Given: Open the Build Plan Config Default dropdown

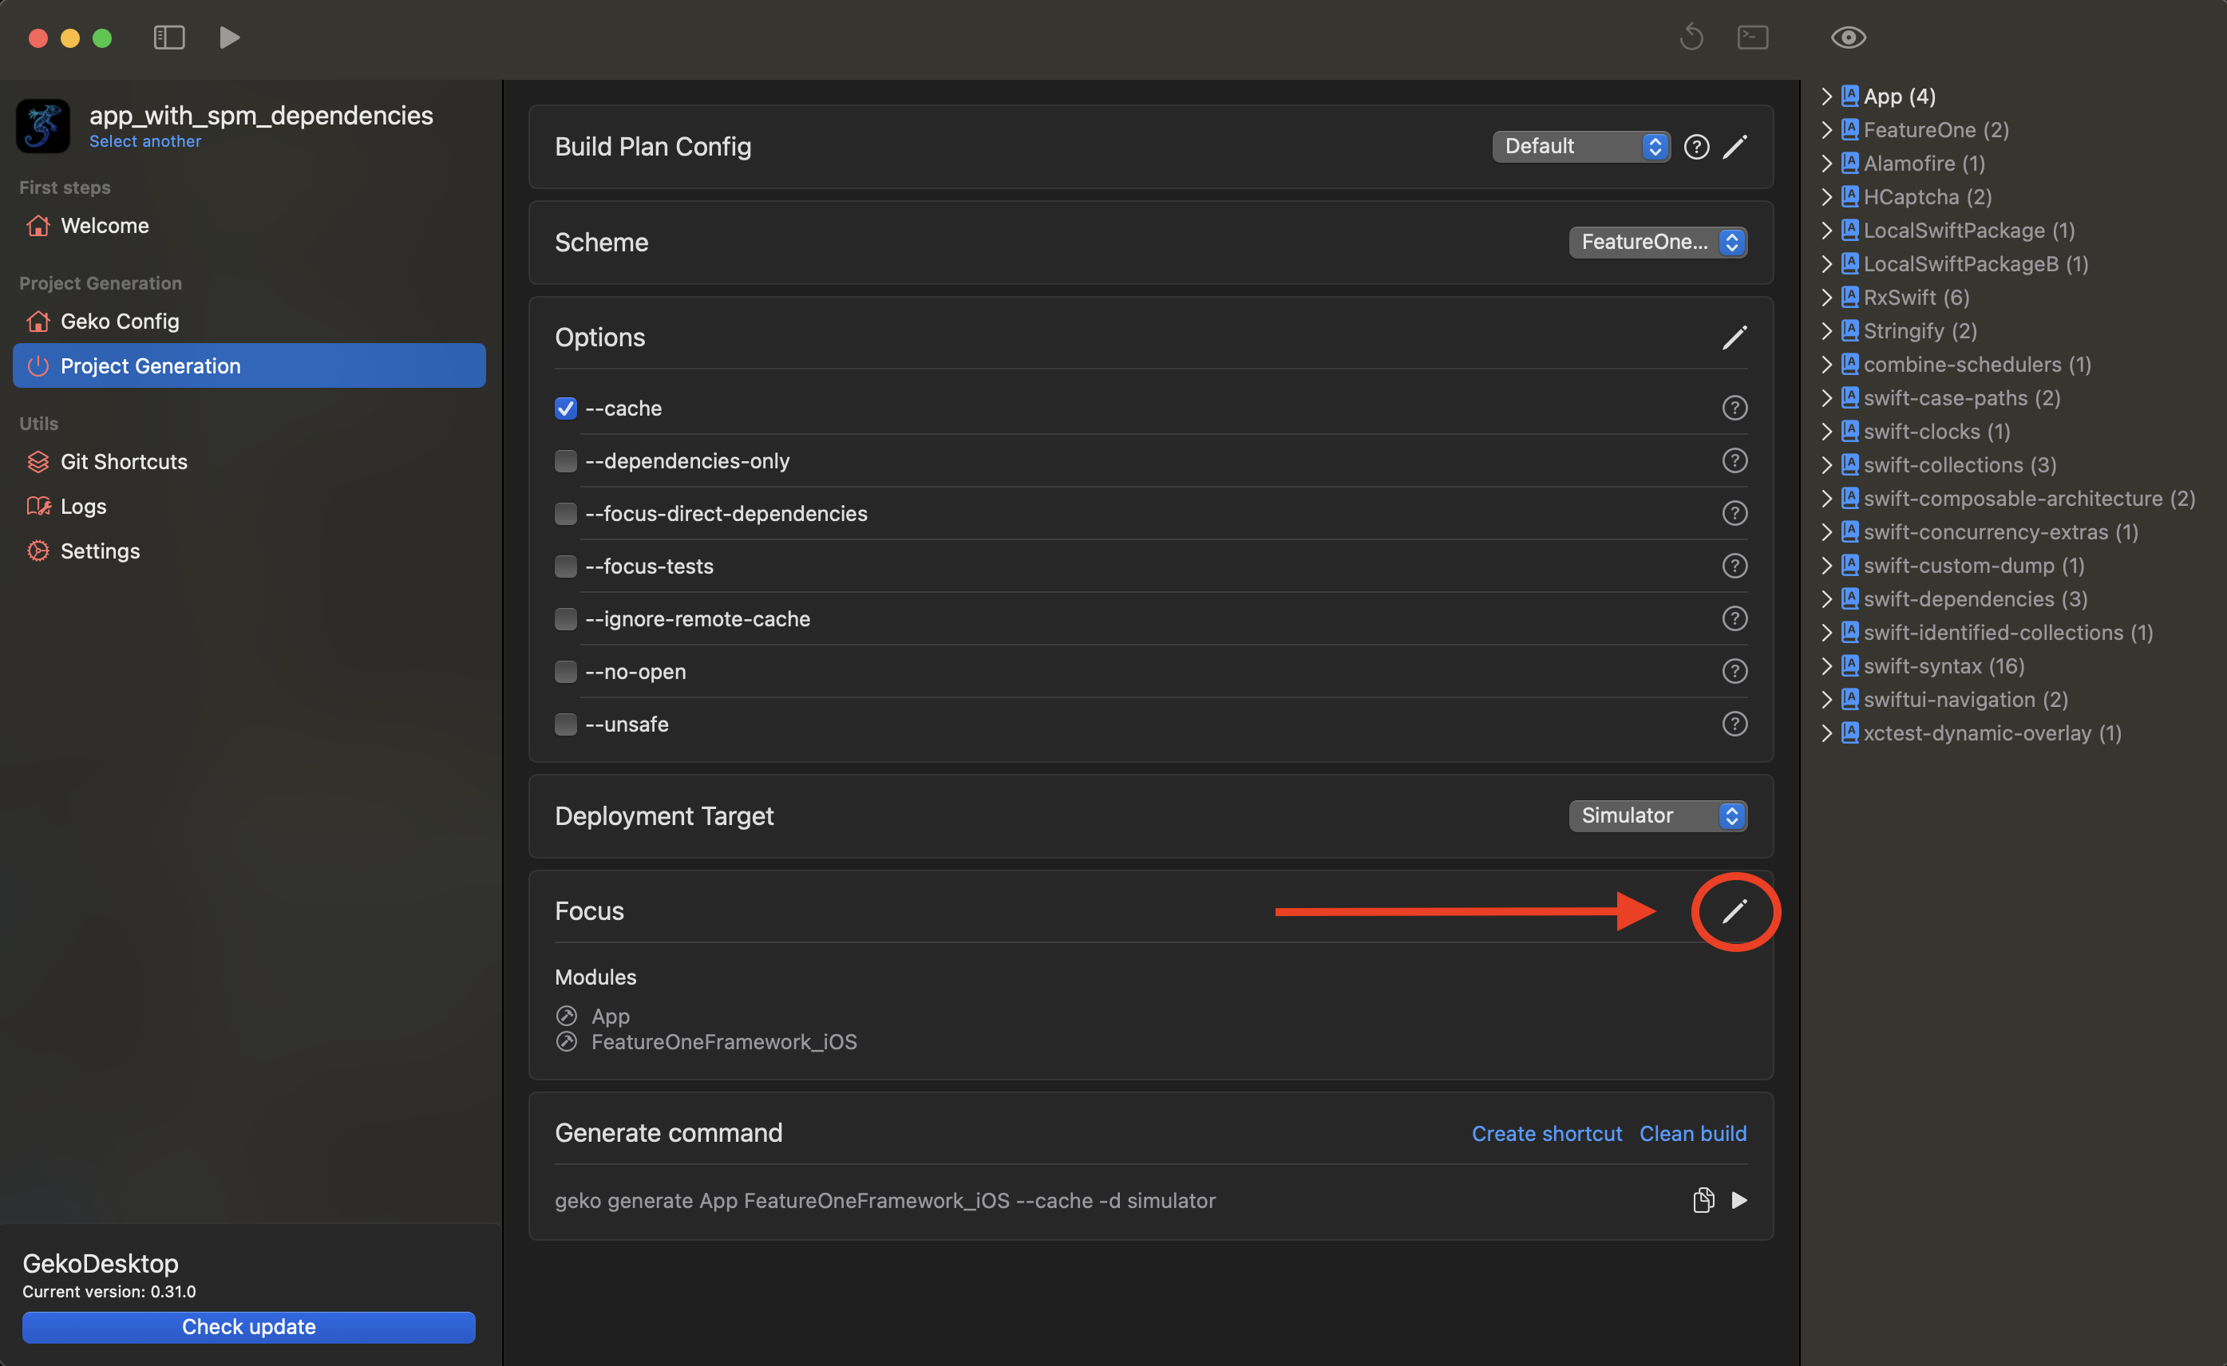Looking at the screenshot, I should click(1580, 146).
